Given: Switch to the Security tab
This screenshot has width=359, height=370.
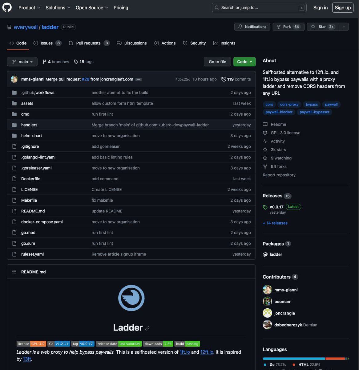Looking at the screenshot, I should coord(194,43).
